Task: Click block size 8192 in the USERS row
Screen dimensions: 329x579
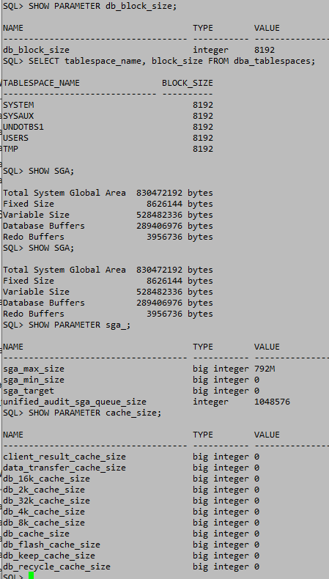Action: 203,138
